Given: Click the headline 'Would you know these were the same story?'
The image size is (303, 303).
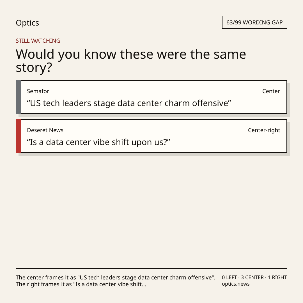Looking at the screenshot, I should [131, 61].
